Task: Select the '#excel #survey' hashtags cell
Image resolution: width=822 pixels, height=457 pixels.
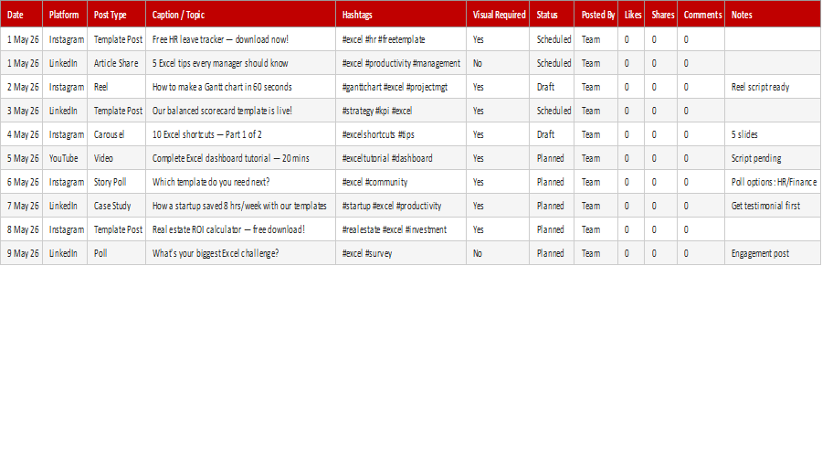Action: tap(401, 253)
